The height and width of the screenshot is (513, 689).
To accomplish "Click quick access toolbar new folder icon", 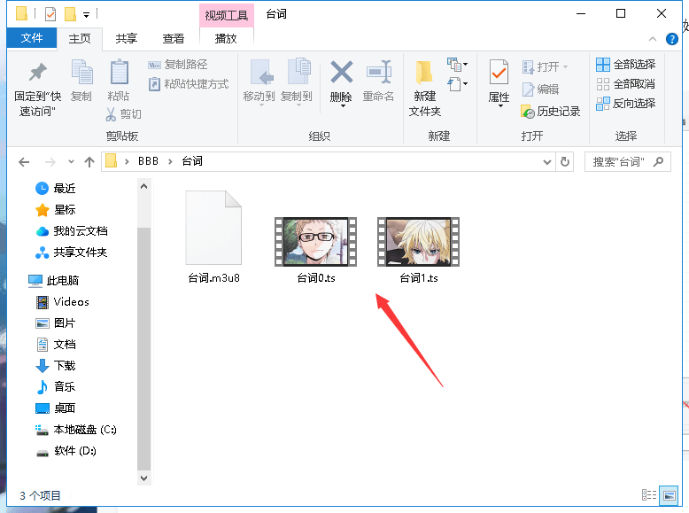I will pyautogui.click(x=70, y=14).
